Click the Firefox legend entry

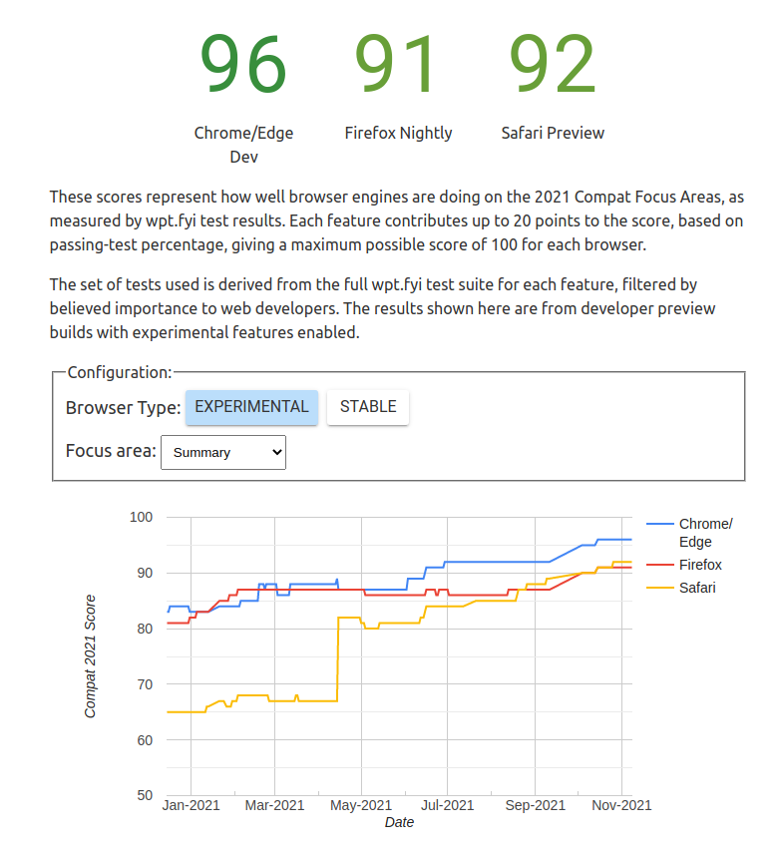pyautogui.click(x=684, y=565)
